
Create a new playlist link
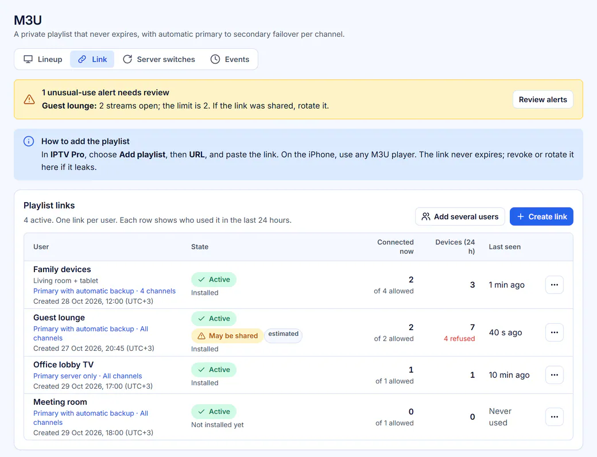tap(541, 216)
